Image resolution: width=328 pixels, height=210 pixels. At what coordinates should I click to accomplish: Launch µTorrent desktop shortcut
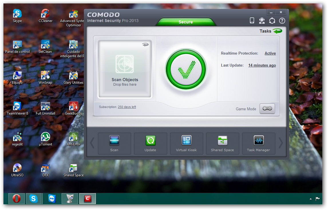pyautogui.click(x=46, y=139)
